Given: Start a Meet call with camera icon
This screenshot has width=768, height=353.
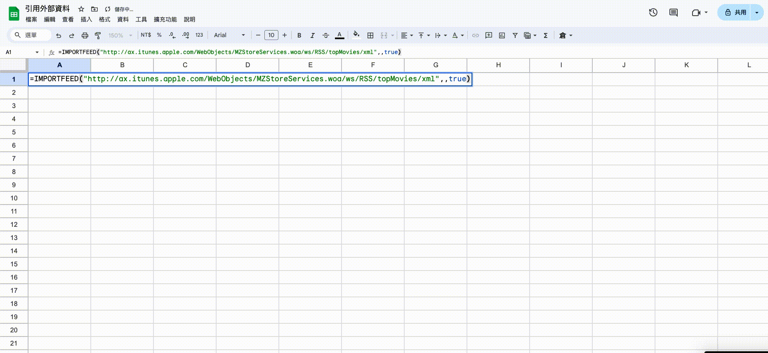Looking at the screenshot, I should click(x=696, y=12).
